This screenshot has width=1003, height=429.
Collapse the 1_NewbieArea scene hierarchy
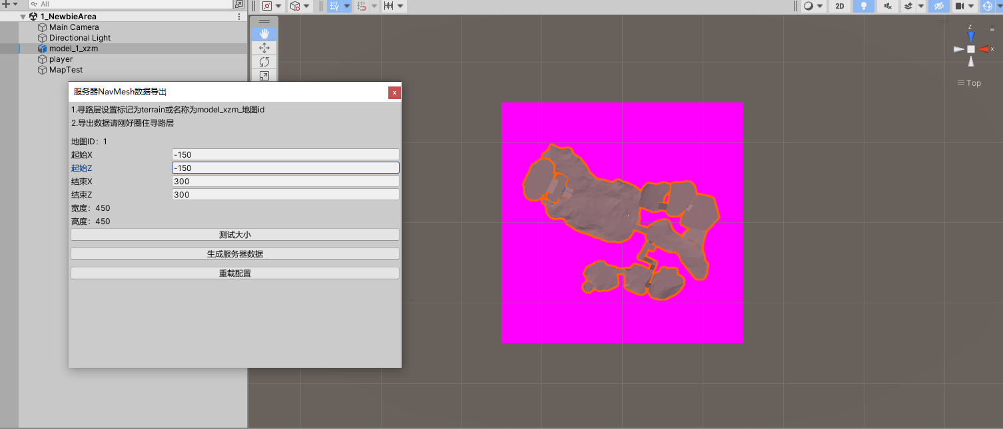[23, 17]
